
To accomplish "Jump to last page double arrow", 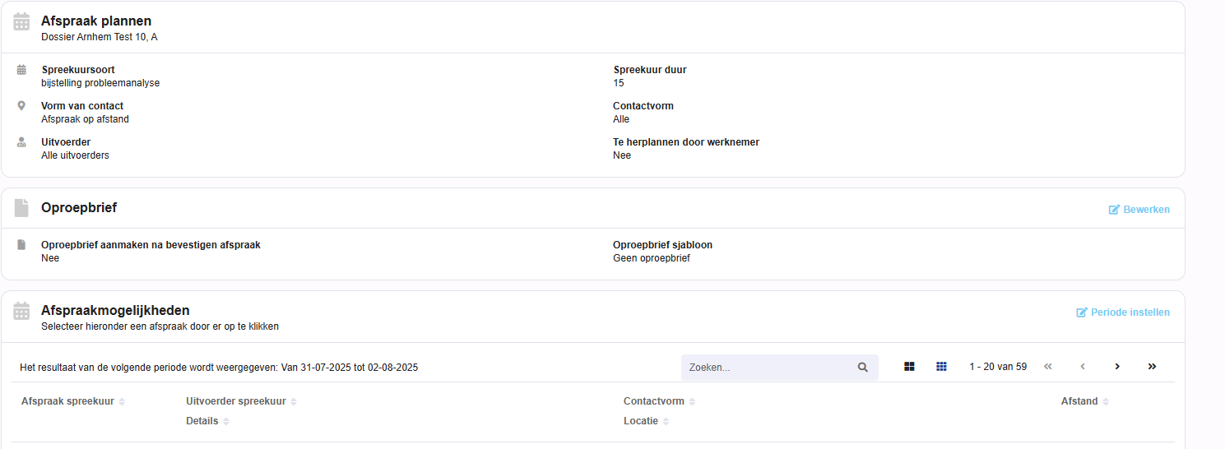I will coord(1152,367).
